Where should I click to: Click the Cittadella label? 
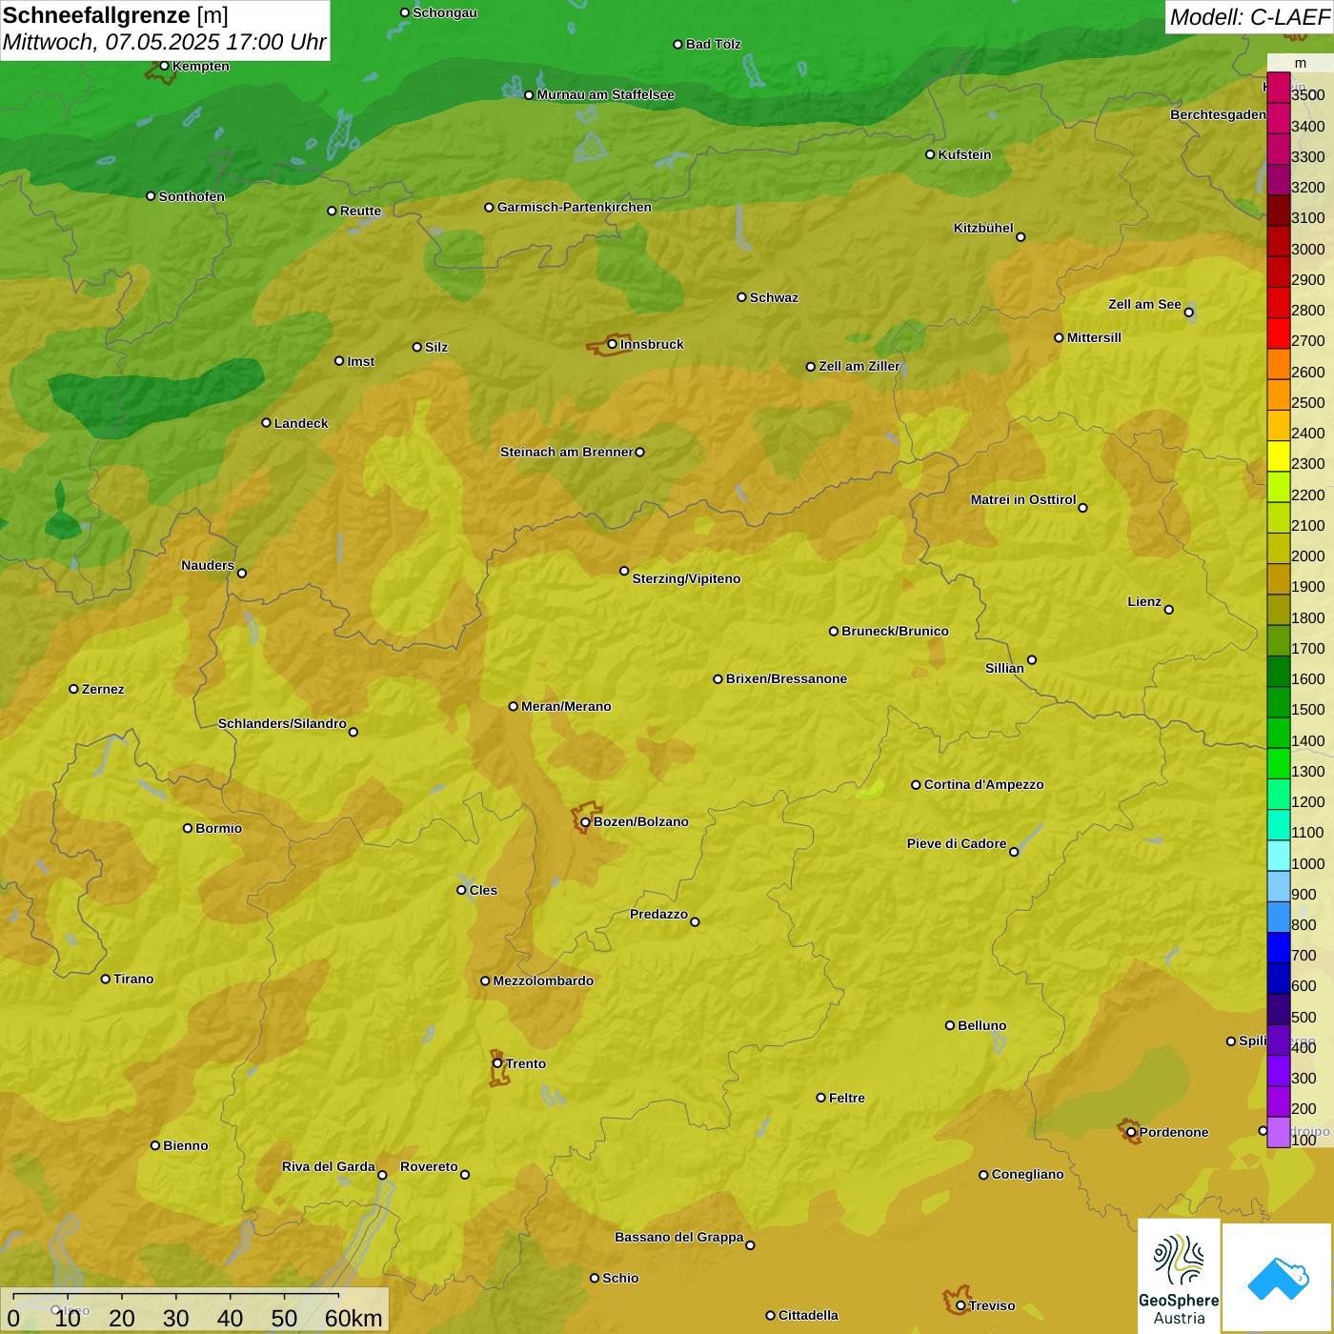point(808,1315)
